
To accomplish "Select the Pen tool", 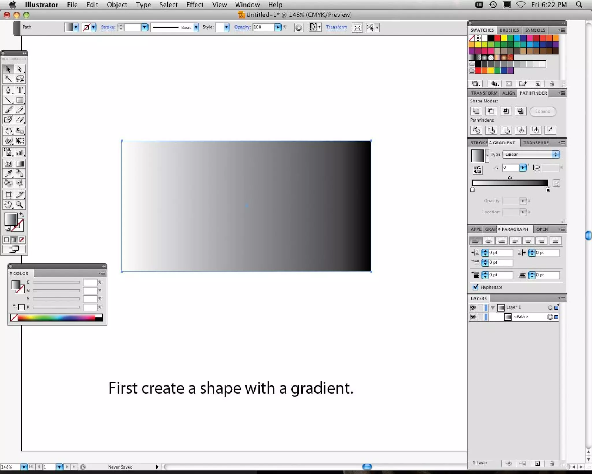I will [8, 90].
